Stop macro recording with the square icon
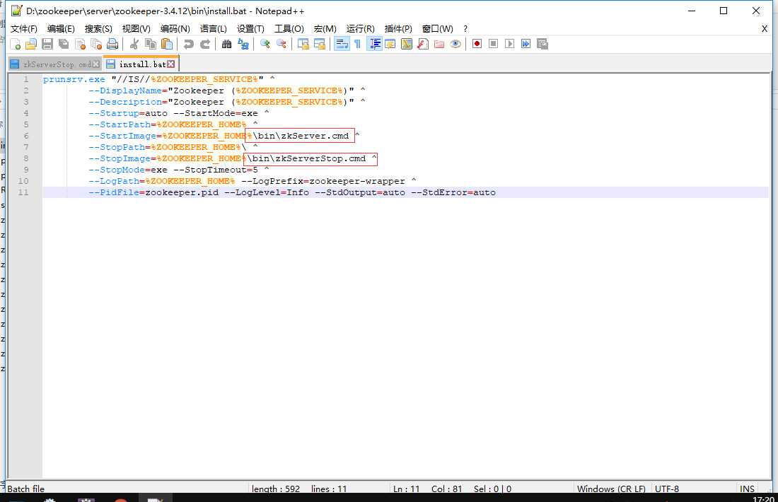The image size is (778, 502). pos(493,44)
